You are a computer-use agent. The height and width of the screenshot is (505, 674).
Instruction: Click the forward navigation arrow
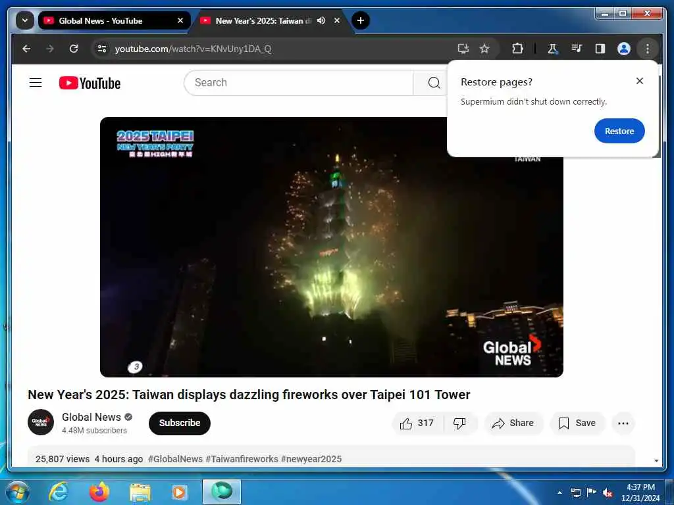(x=50, y=49)
